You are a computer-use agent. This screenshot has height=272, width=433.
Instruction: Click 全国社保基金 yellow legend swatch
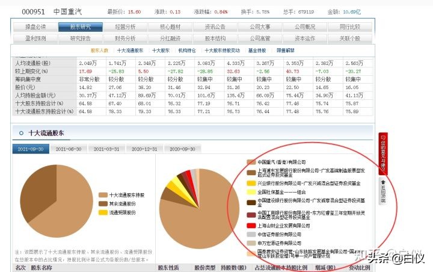click(251, 192)
